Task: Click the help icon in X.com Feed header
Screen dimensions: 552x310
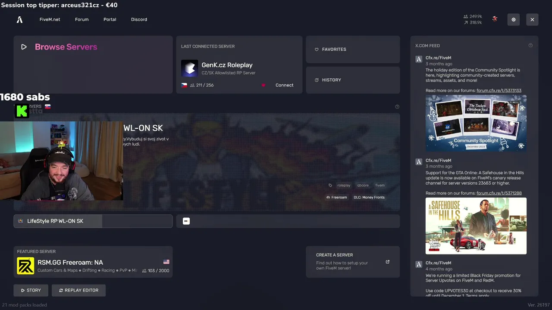Action: [530, 46]
